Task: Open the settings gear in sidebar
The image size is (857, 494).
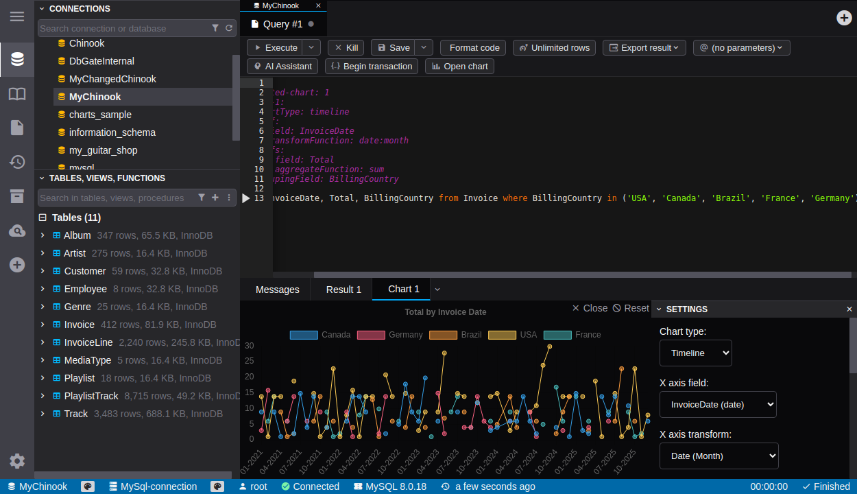Action: tap(17, 461)
